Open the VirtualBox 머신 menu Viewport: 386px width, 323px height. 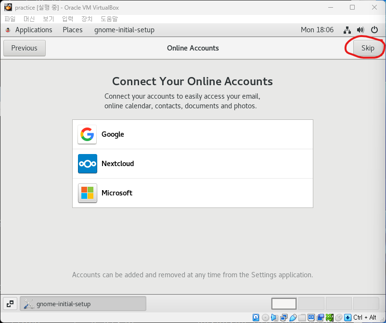[x=29, y=19]
